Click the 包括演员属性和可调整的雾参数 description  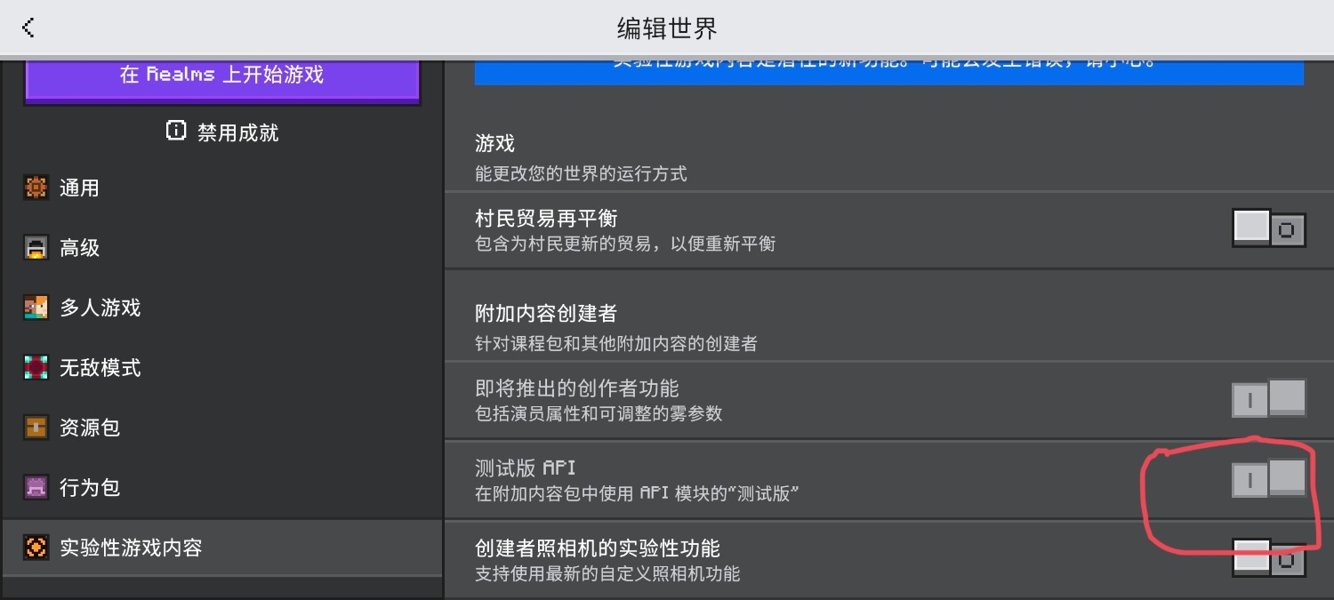599,413
